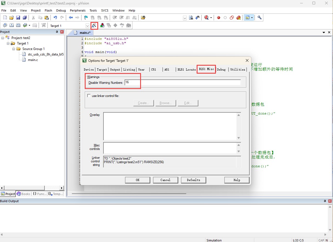Switch to the Debug tab
The width and height of the screenshot is (333, 242).
coord(221,69)
